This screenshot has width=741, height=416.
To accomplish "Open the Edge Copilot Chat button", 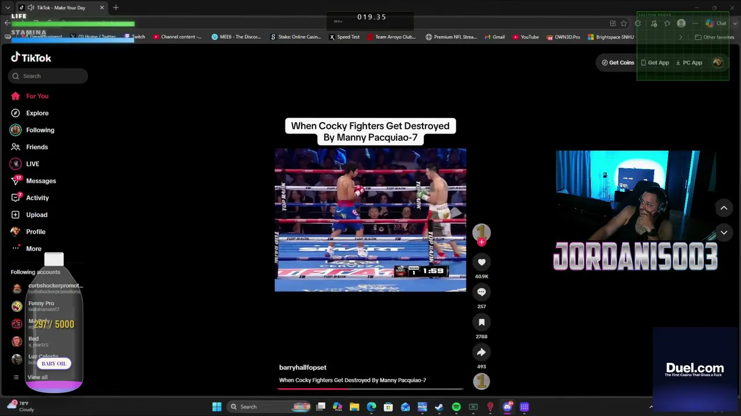I will pyautogui.click(x=717, y=23).
